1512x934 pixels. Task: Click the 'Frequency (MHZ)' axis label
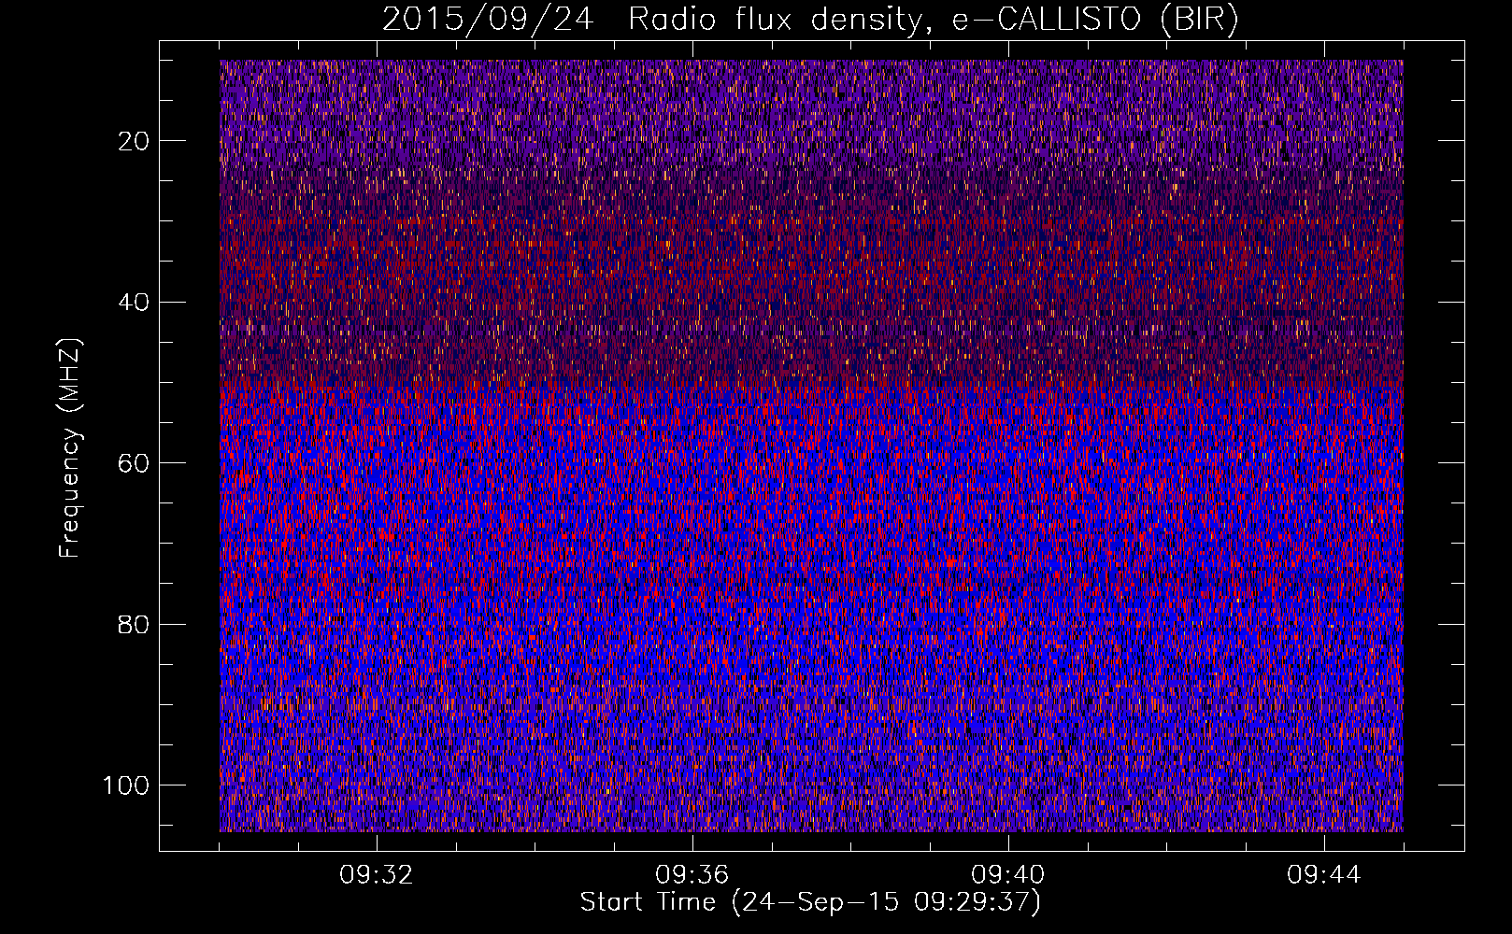pyautogui.click(x=70, y=447)
